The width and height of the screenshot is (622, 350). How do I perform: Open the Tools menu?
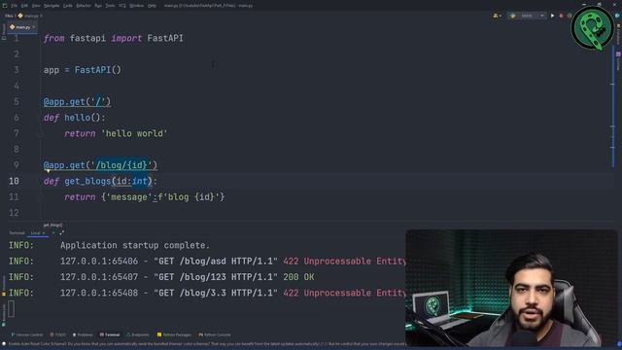click(110, 6)
